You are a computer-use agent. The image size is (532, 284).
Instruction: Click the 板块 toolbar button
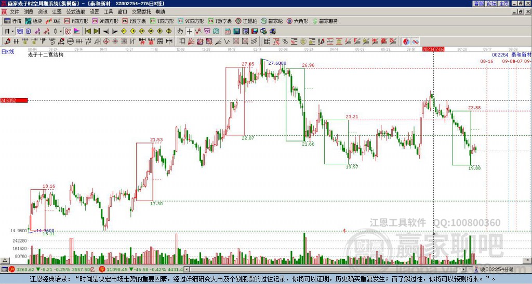(x=33, y=21)
